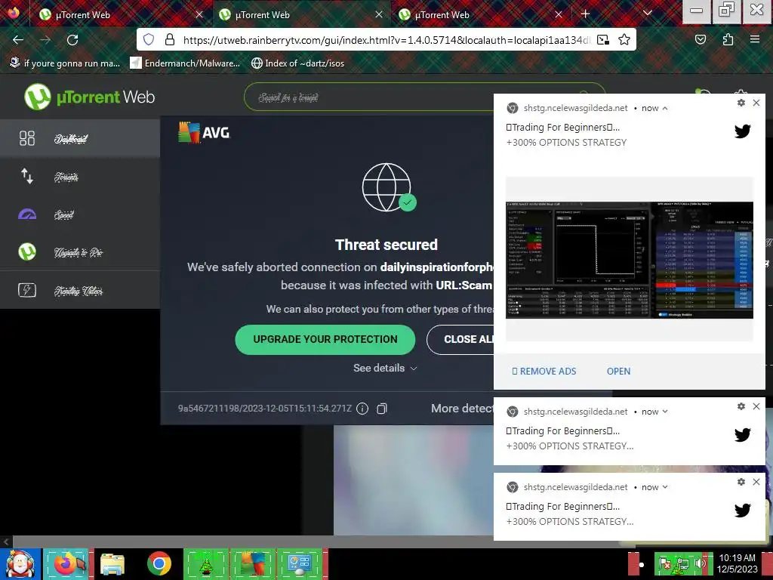Click the page's horizontal scrollbar left arrow

[6, 541]
